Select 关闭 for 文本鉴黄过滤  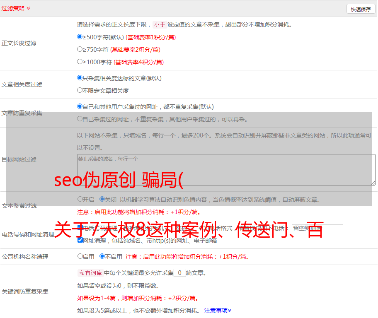click(102, 199)
